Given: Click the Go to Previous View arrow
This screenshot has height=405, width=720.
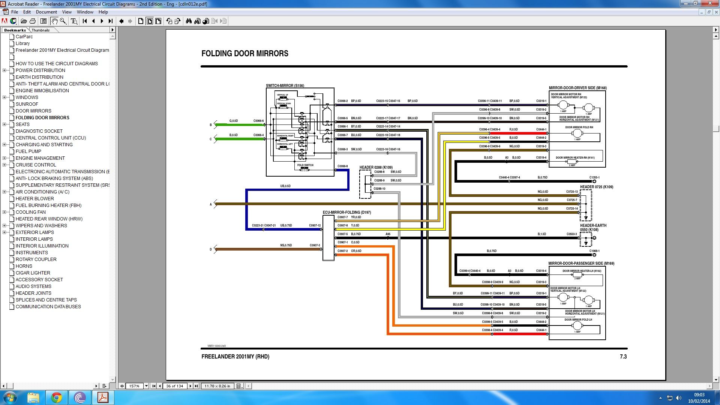Looking at the screenshot, I should coord(121,21).
